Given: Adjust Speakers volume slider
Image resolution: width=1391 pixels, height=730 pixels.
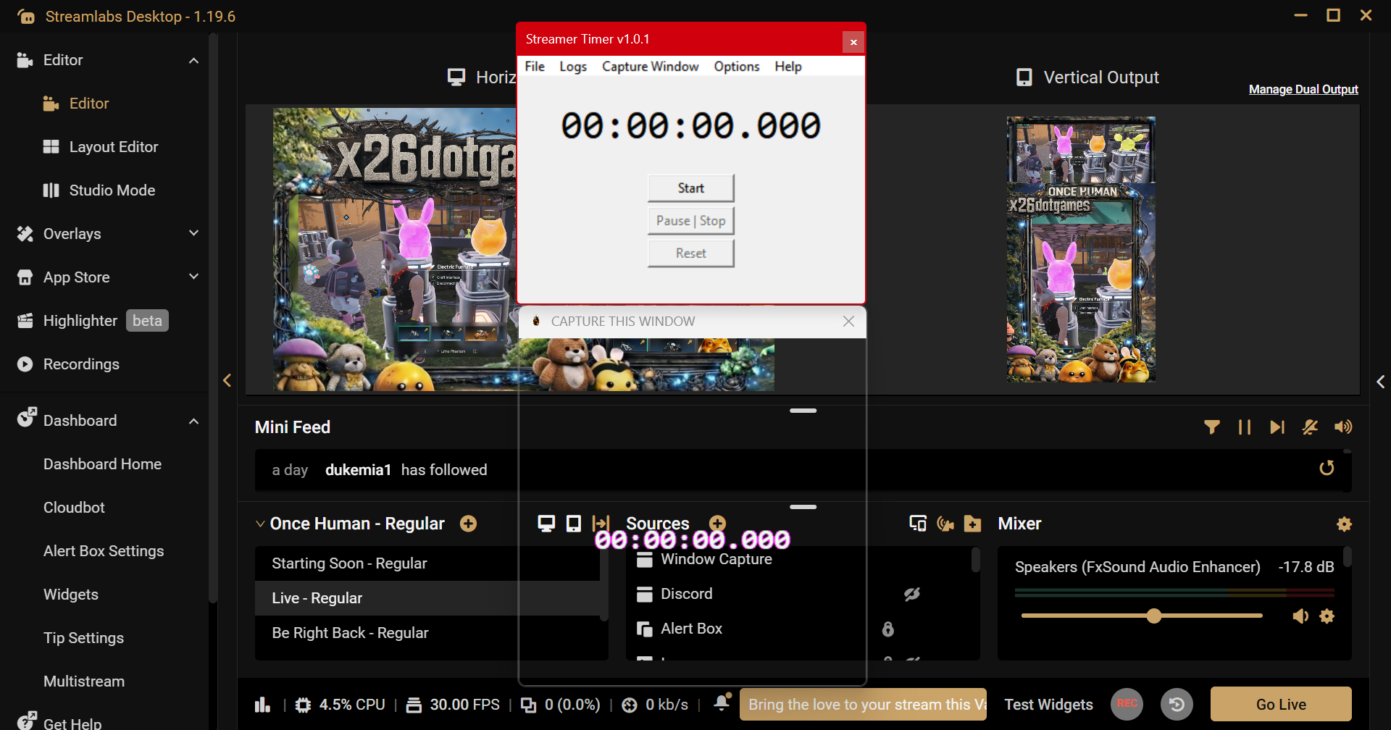Looking at the screenshot, I should point(1142,616).
